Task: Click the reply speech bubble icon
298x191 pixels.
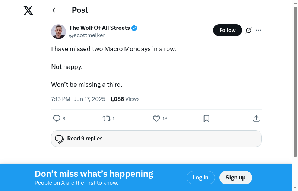Action: (57, 118)
